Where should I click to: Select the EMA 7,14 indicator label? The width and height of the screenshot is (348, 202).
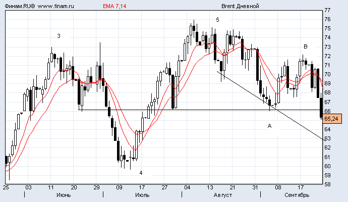coord(114,6)
